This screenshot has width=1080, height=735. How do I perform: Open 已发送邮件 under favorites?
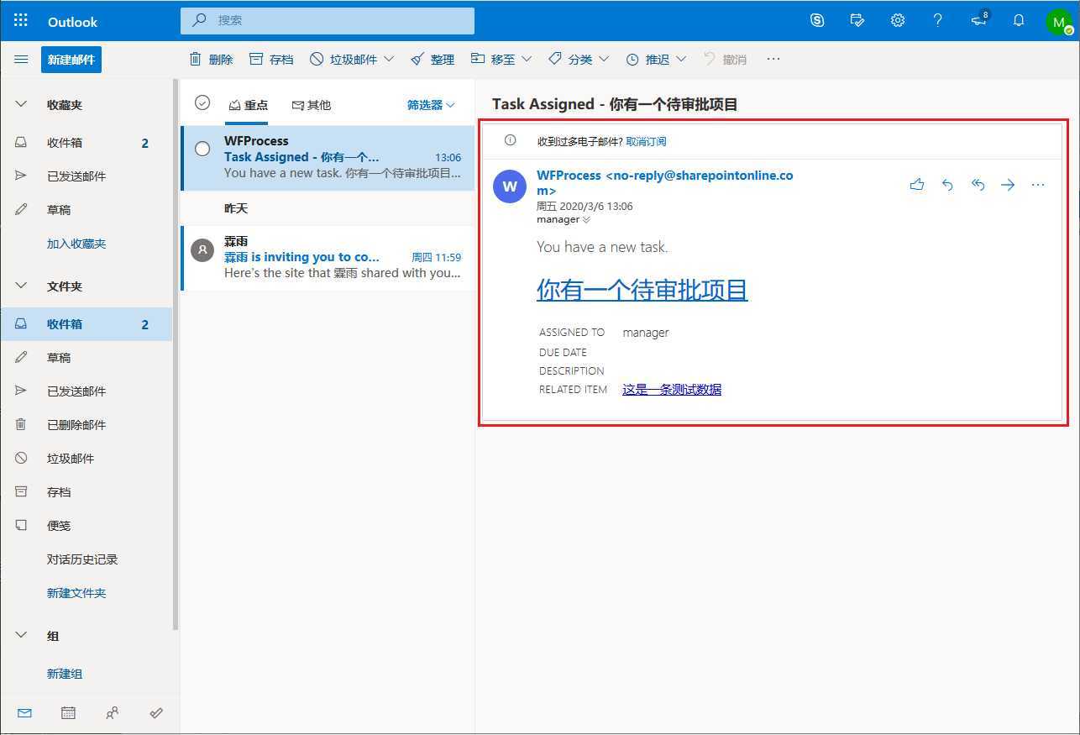pos(87,176)
